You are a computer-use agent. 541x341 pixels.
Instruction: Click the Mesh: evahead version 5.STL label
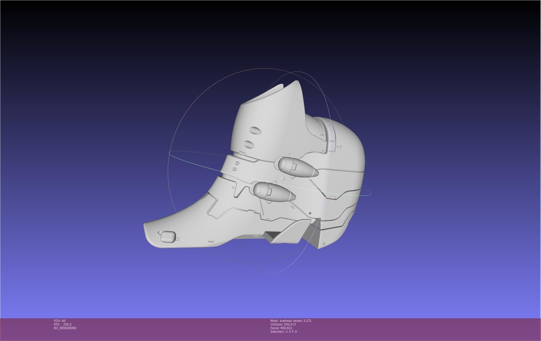click(291, 321)
